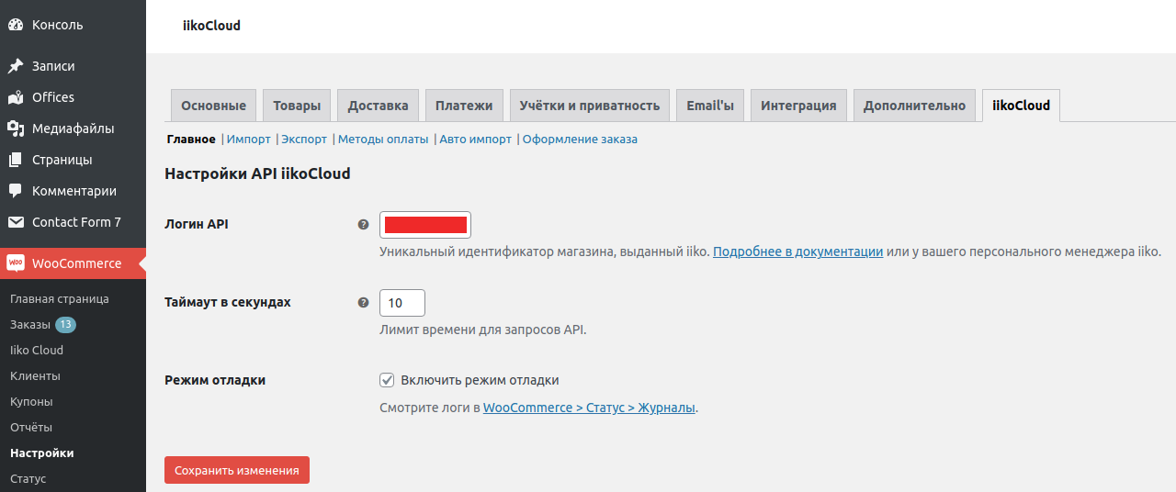
Task: Open Contact Form 7 in the sidebar
Action: click(x=73, y=222)
